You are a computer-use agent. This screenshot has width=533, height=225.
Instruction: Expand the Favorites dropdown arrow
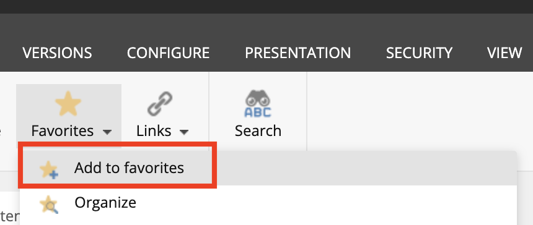coord(107,132)
